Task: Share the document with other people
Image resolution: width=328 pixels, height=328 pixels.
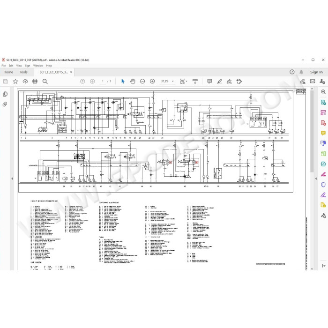Action: point(322,81)
